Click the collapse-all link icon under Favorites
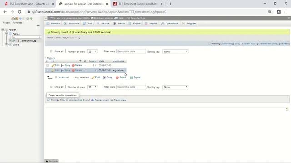Image resolution: width=291 pixels, height=163 pixels. (38, 26)
